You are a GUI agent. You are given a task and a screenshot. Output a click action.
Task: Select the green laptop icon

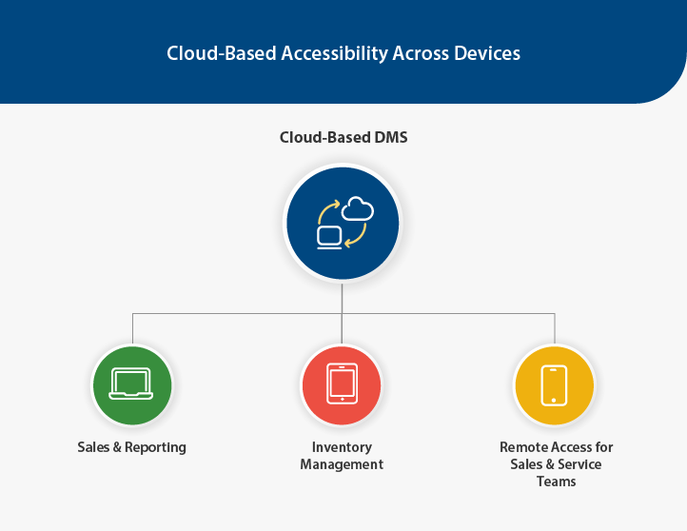click(132, 385)
